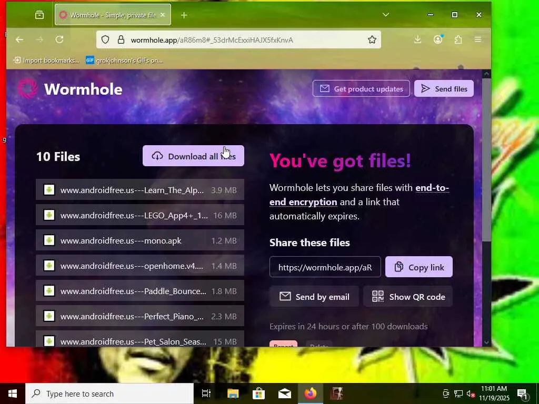Click the Wormhole logo icon
This screenshot has width=539, height=404.
(27, 88)
